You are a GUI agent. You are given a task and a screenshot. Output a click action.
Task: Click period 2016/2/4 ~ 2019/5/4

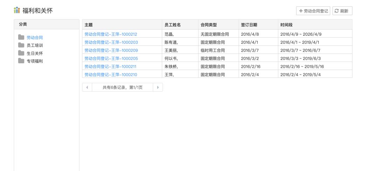(300, 75)
